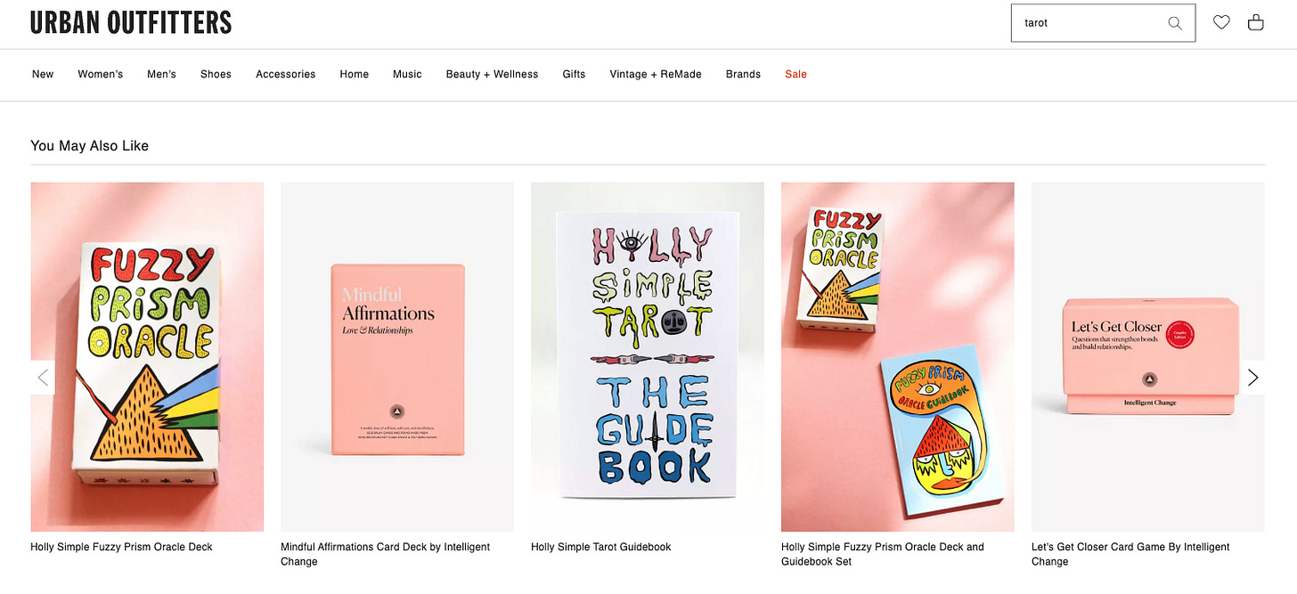Open the Sale menu
Screen dimensions: 1297x594
pos(795,74)
